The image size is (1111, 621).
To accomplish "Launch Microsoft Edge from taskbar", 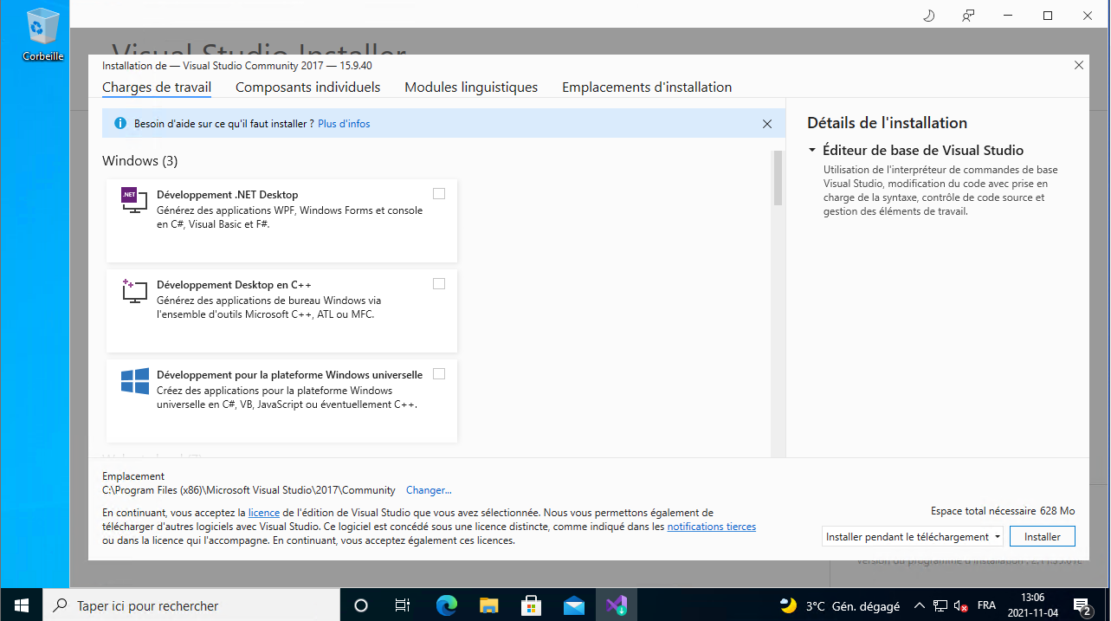I will coord(446,605).
